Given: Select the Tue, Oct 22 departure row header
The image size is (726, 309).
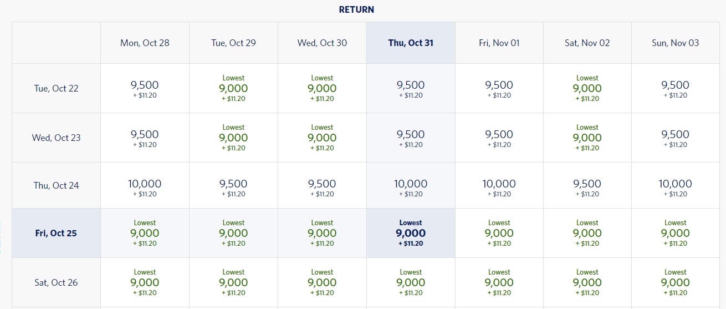Looking at the screenshot, I should click(x=56, y=88).
